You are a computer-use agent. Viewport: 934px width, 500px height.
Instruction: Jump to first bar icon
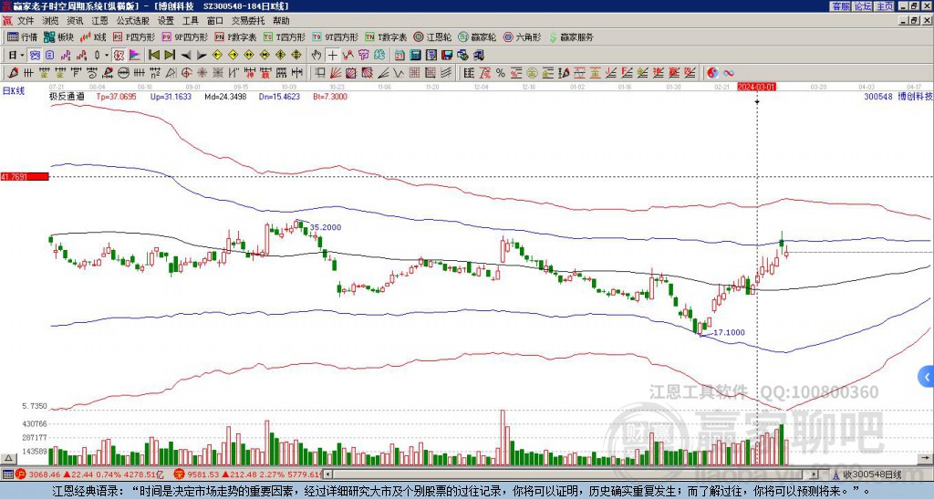pyautogui.click(x=153, y=55)
